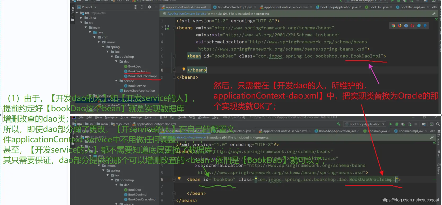Image resolution: width=442 pixels, height=205 pixels.
Task: Open Search Everywhere magnifier icon
Action: point(438,124)
